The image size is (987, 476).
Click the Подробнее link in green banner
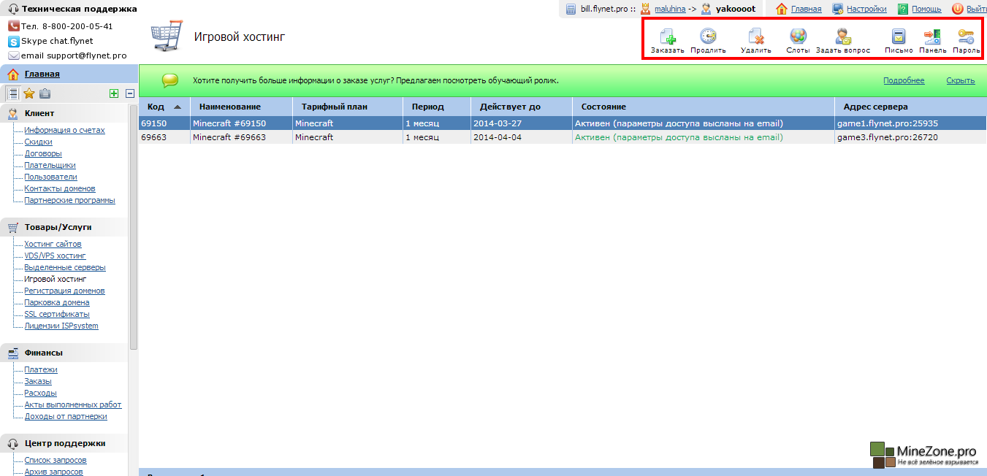point(903,80)
